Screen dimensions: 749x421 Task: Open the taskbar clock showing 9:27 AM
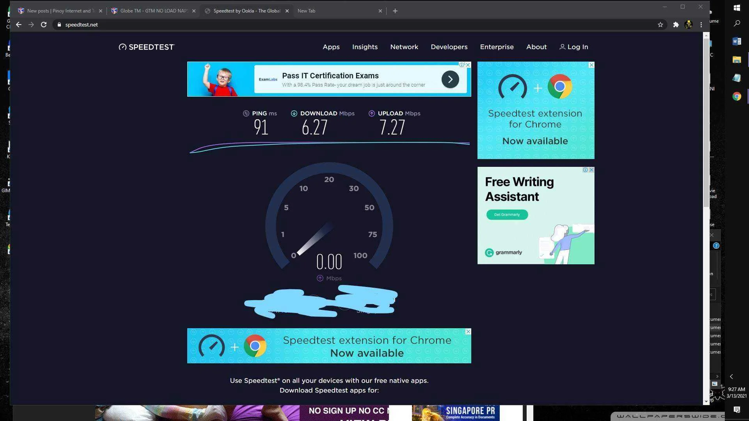737,393
